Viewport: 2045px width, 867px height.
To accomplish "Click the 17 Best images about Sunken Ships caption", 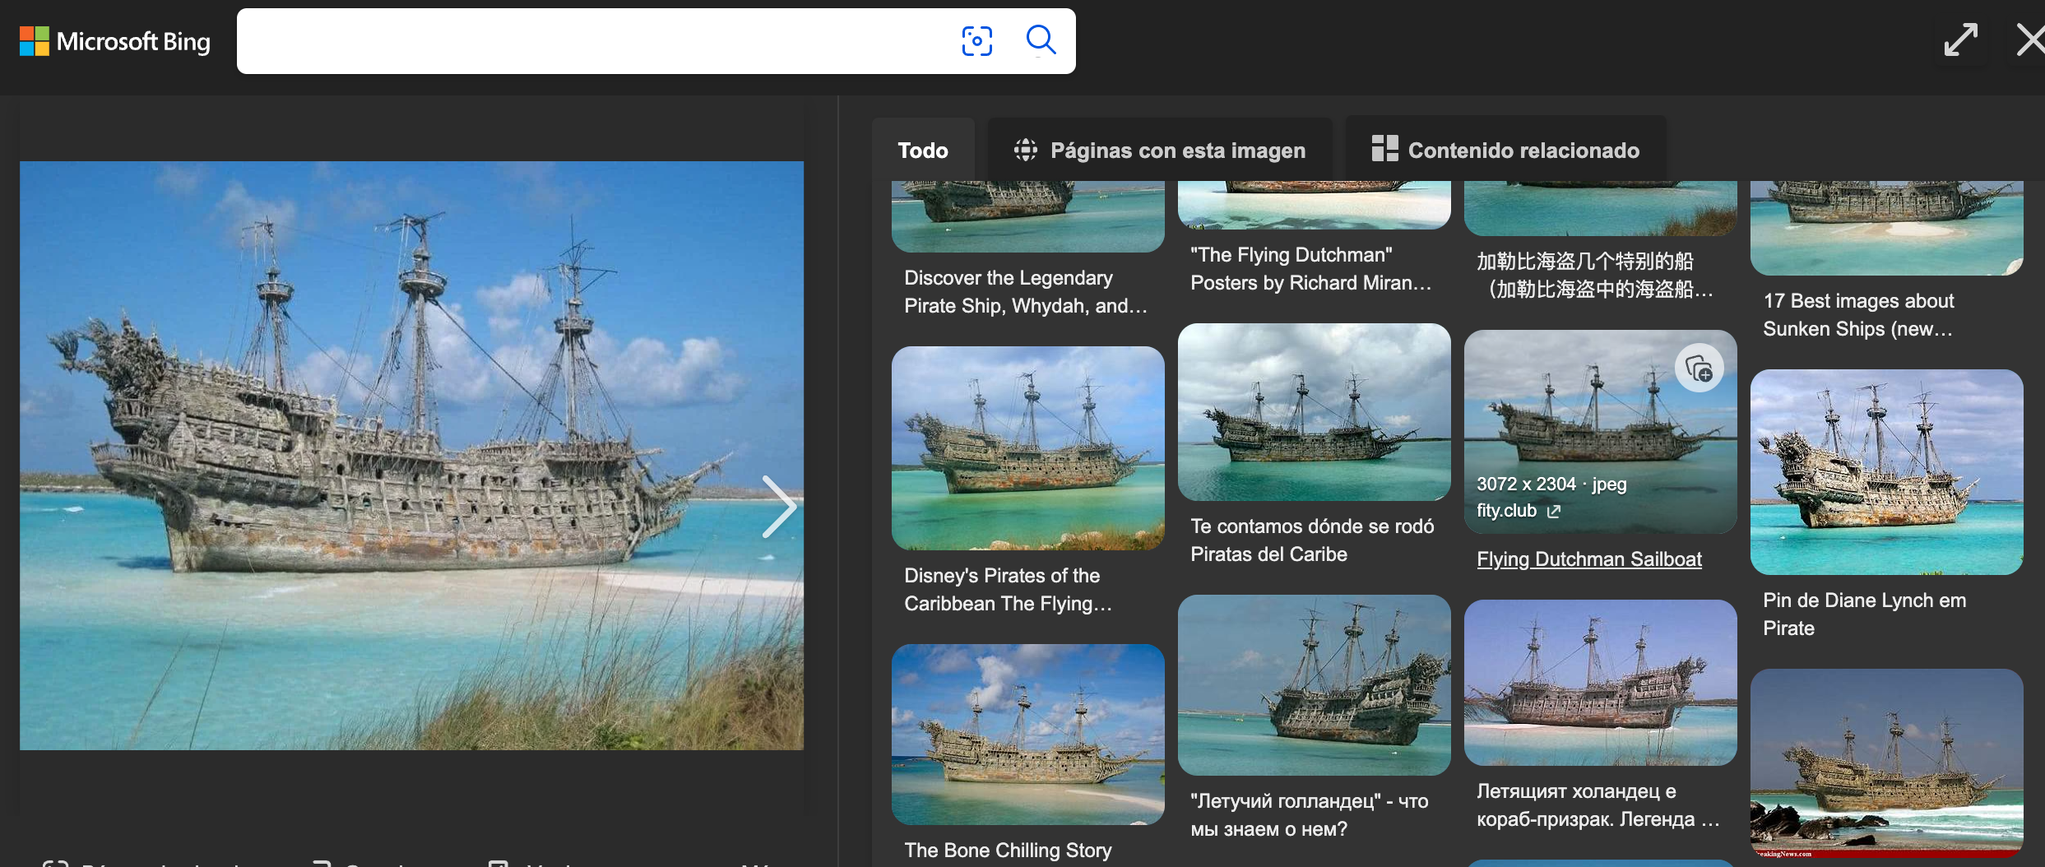I will 1858,315.
